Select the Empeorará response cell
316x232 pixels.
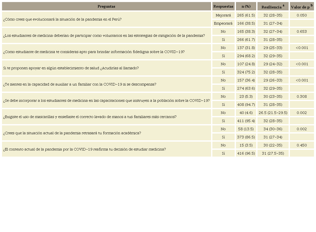click(x=223, y=23)
